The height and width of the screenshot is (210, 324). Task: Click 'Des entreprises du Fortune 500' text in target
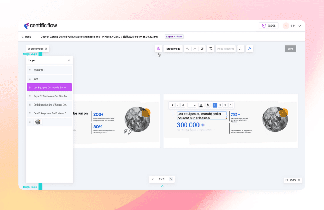pyautogui.click(x=241, y=131)
